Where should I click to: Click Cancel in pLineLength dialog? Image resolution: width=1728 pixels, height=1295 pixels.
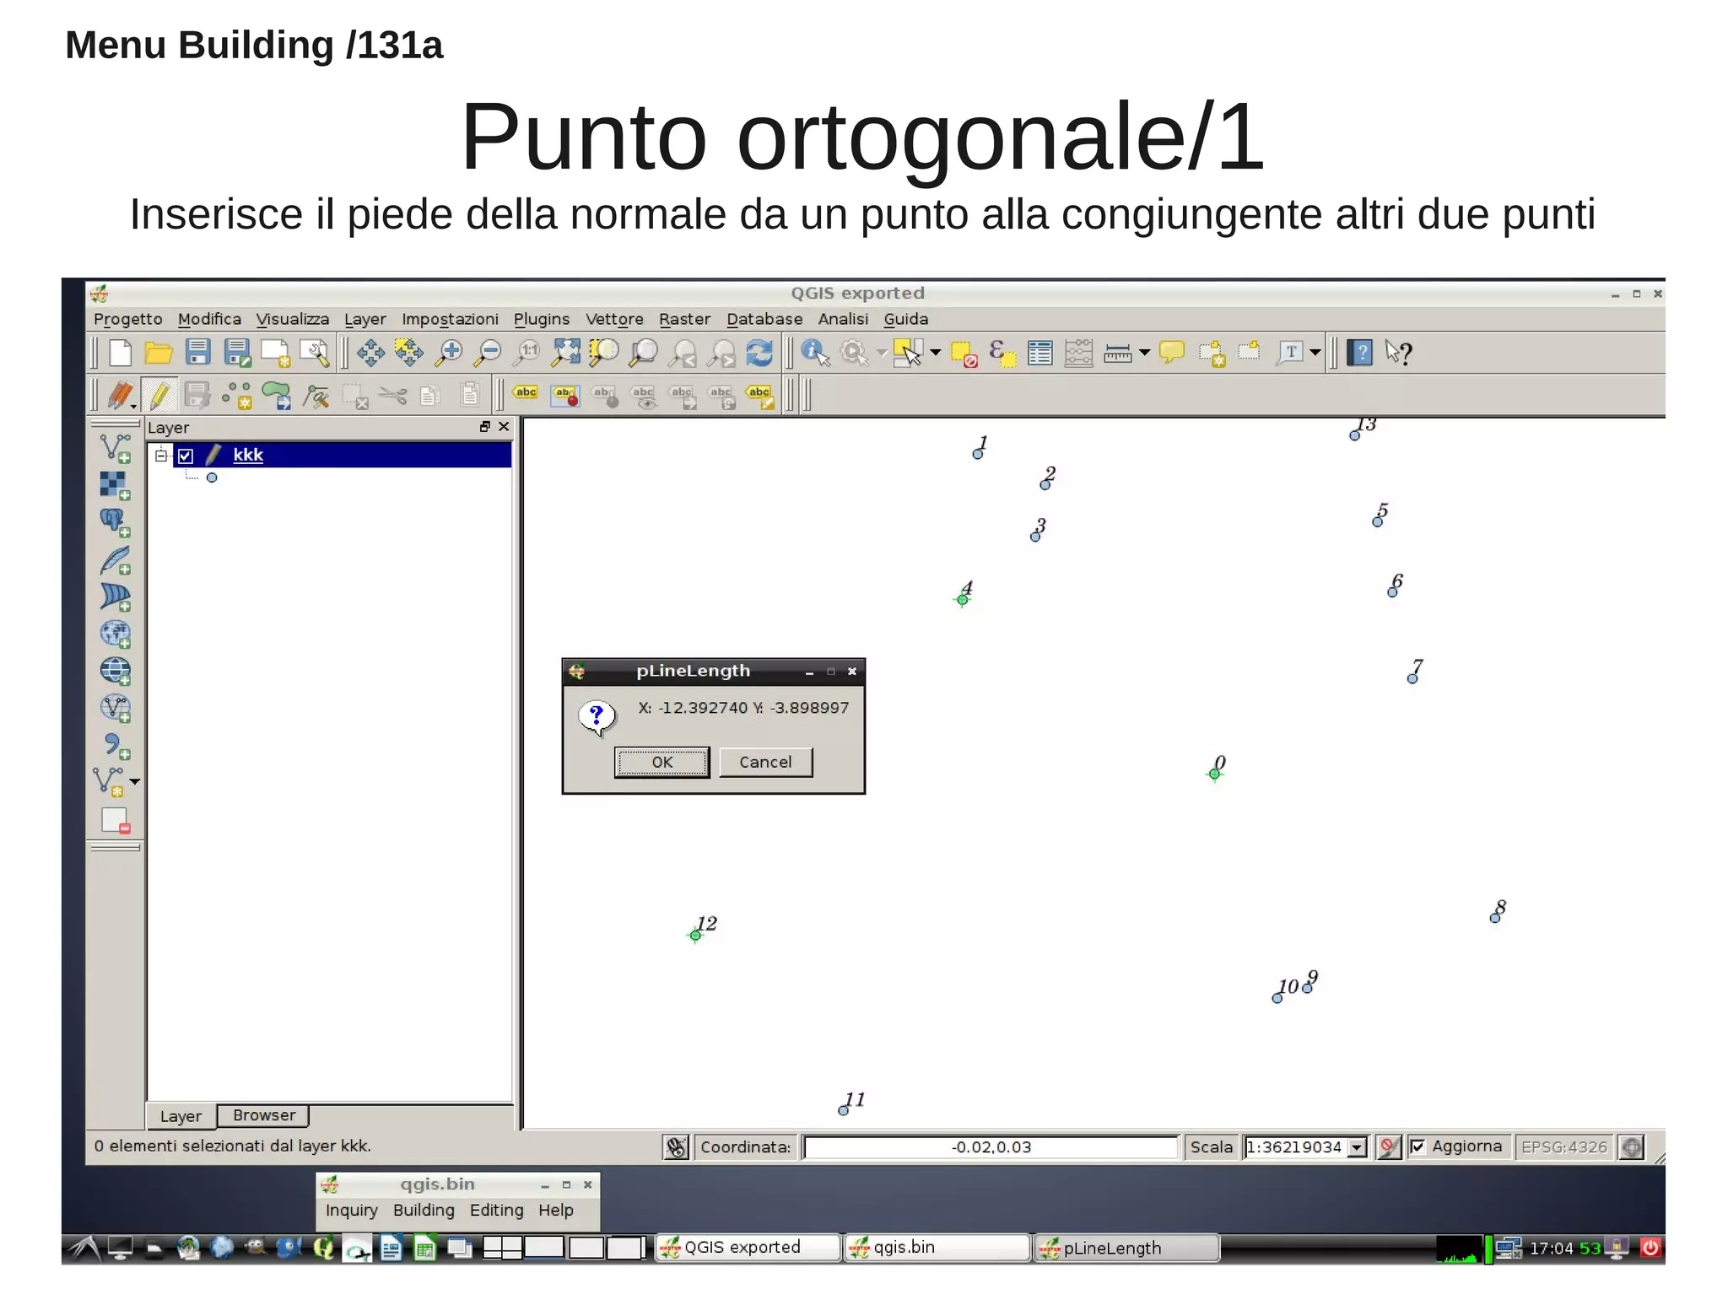[x=765, y=763]
